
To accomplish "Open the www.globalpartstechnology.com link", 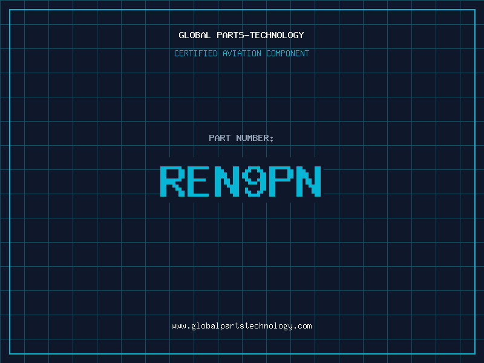I will (241, 326).
